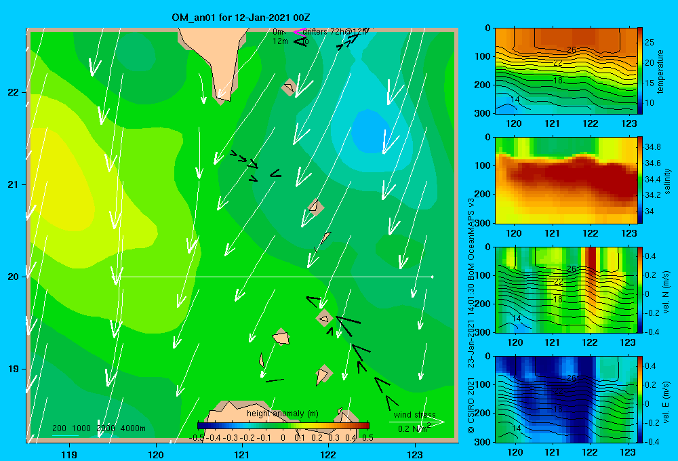This screenshot has height=461, width=678.
Task: Click the 'salinity' axis label
Action: [x=668, y=181]
